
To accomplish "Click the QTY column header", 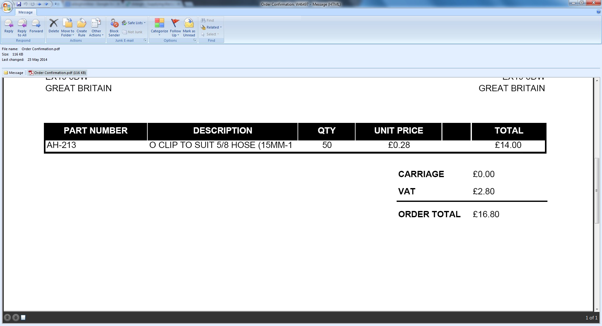I will click(x=327, y=131).
